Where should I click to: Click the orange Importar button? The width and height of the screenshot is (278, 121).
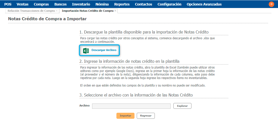tap(125, 116)
